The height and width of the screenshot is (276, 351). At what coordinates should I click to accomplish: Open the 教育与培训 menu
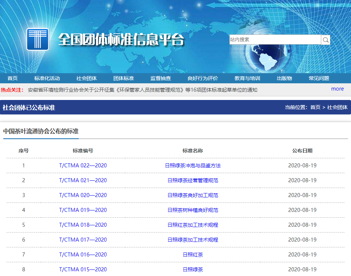[x=247, y=78]
